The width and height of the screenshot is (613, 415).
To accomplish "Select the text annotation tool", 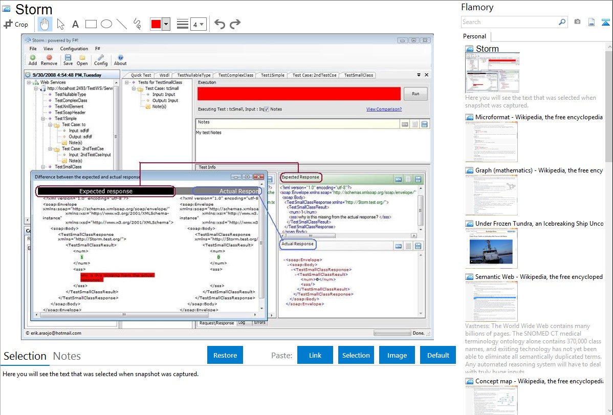I will point(75,24).
